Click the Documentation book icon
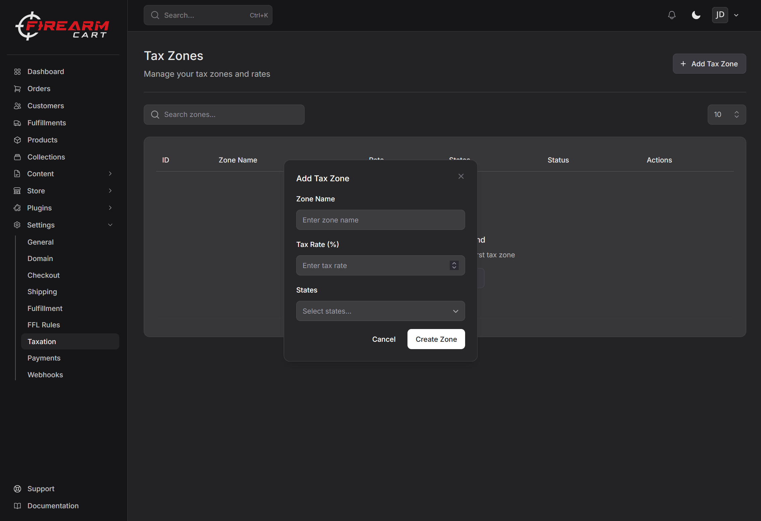Viewport: 761px width, 521px height. click(17, 506)
